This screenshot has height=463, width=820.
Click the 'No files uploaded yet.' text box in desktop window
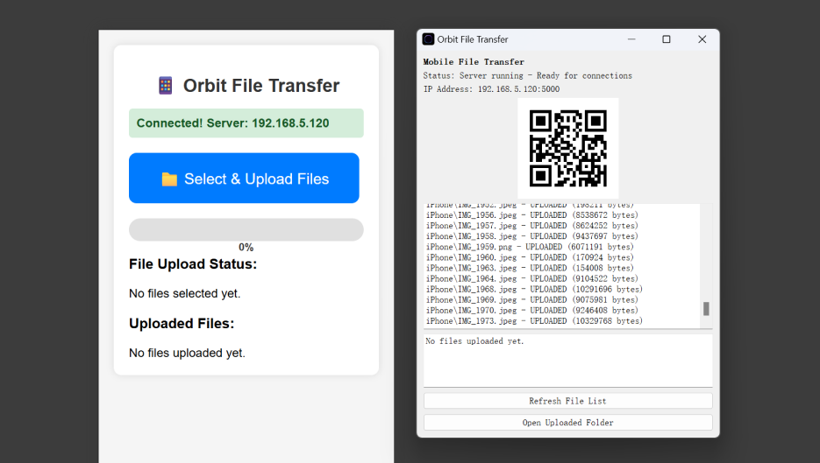pos(568,361)
